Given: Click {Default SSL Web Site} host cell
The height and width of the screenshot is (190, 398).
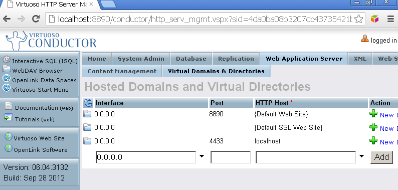Looking at the screenshot, I should (x=288, y=127).
